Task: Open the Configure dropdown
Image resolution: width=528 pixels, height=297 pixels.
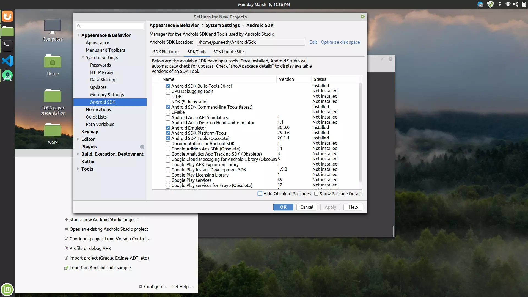Action: 153,287
